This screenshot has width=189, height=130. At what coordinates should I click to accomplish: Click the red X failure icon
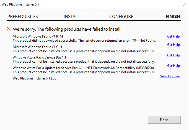point(9,29)
